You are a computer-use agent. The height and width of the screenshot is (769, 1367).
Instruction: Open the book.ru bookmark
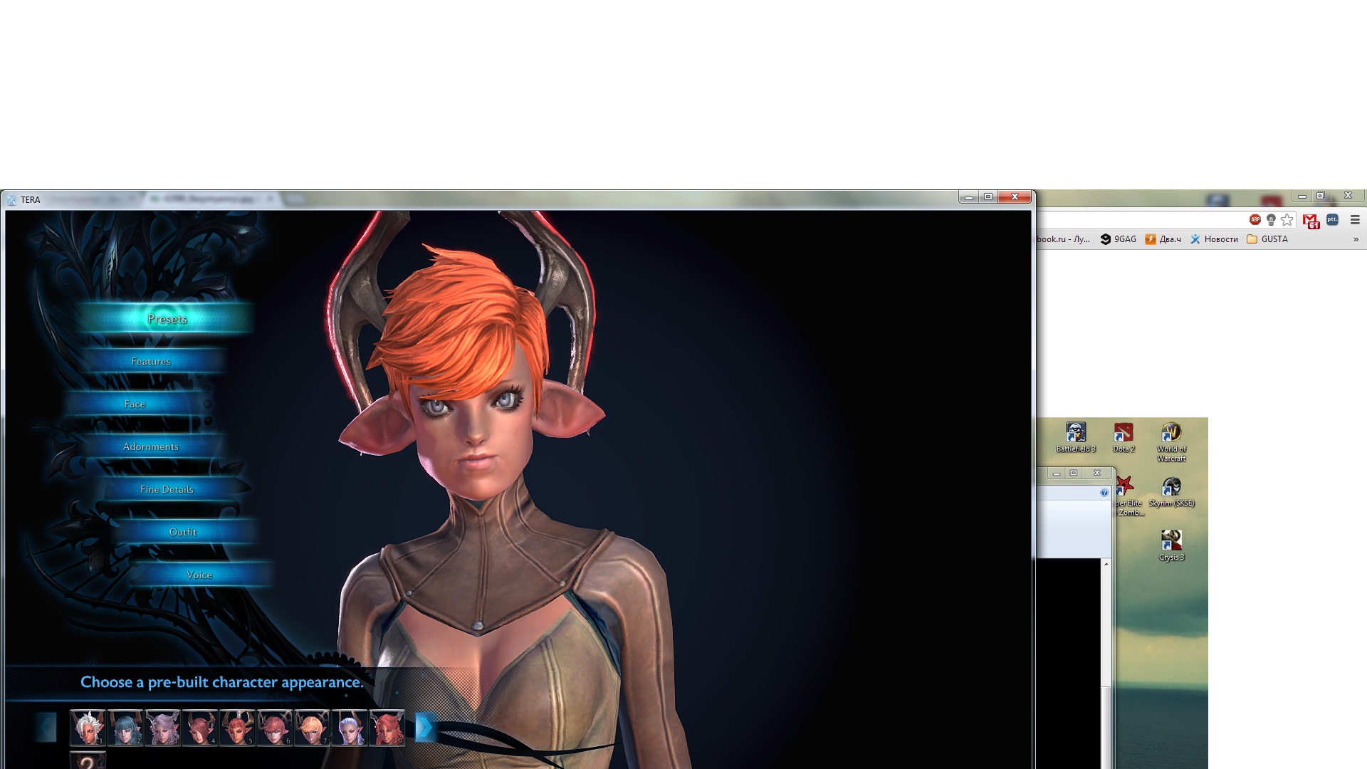[x=1064, y=239]
